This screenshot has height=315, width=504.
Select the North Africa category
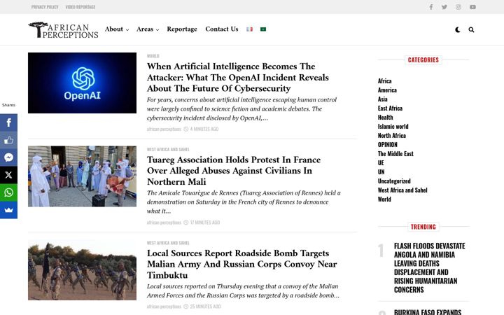coord(392,136)
